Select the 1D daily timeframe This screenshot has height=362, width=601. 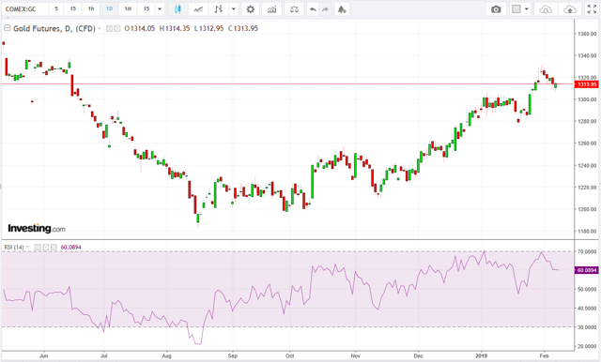pos(109,8)
